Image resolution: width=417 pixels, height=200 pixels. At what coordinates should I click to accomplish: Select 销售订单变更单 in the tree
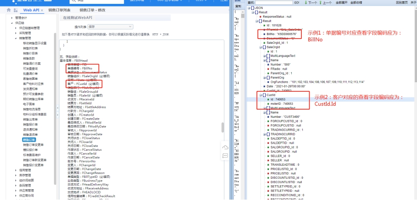(33, 145)
